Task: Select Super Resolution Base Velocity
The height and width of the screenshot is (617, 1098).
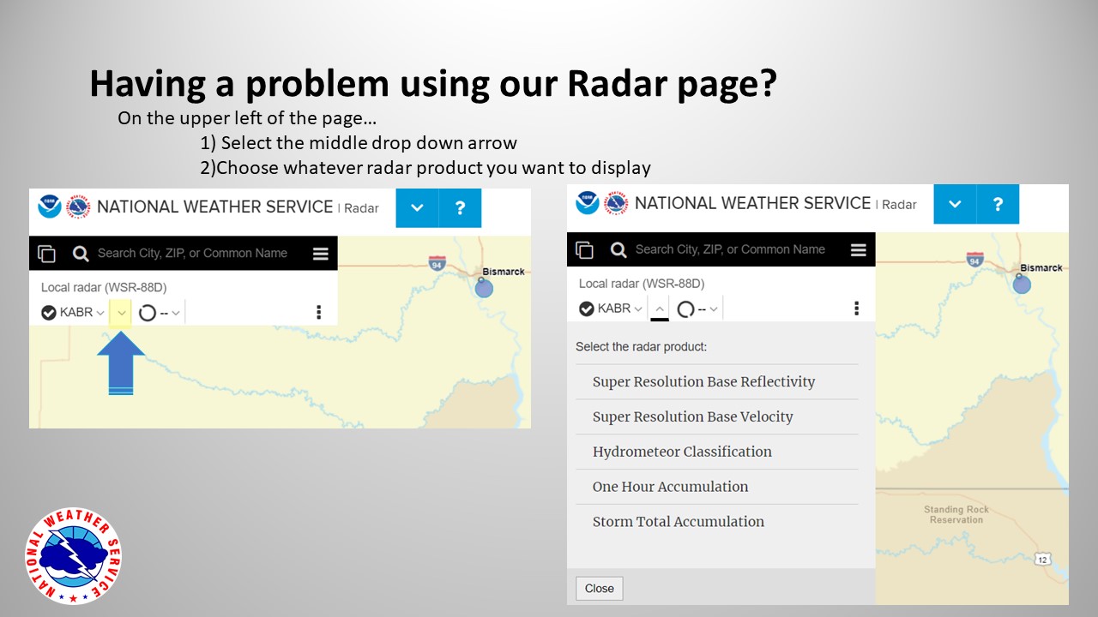Action: 717,417
